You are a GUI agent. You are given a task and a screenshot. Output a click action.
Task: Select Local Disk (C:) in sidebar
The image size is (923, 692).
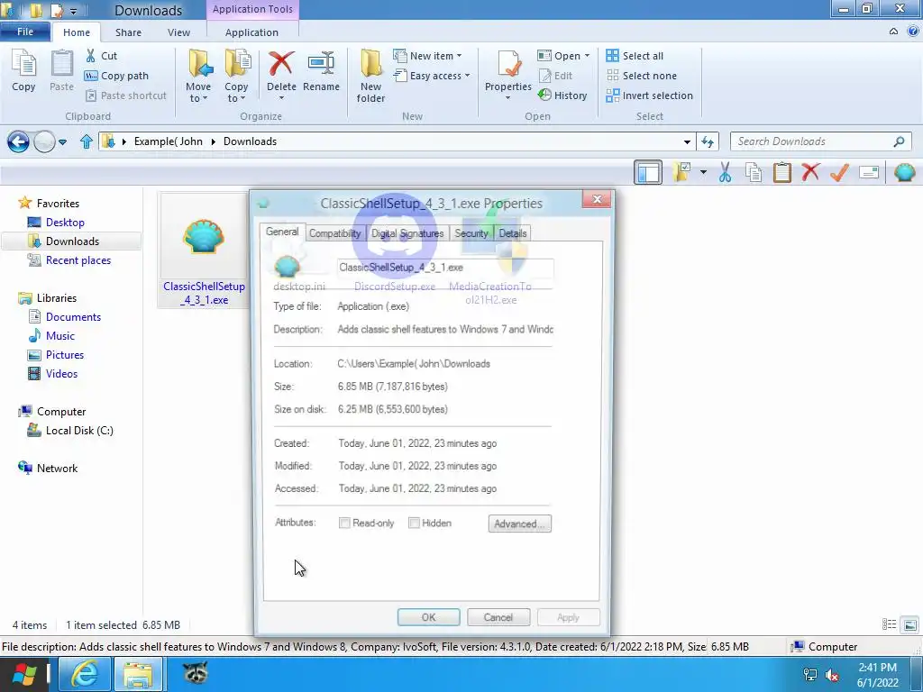79,431
